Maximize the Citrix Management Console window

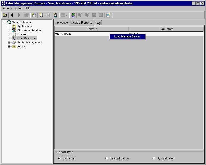click(x=198, y=3)
